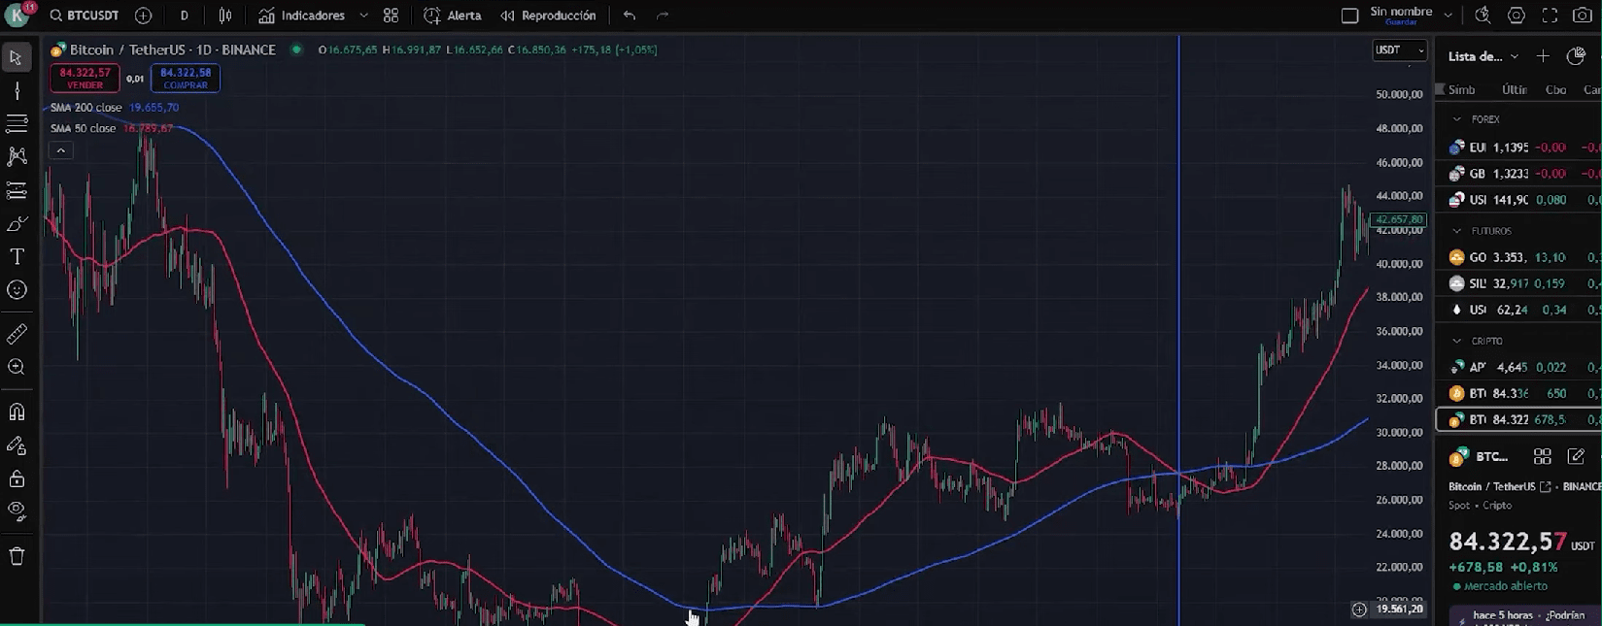
Task: Create an Alerta
Action: (x=453, y=16)
